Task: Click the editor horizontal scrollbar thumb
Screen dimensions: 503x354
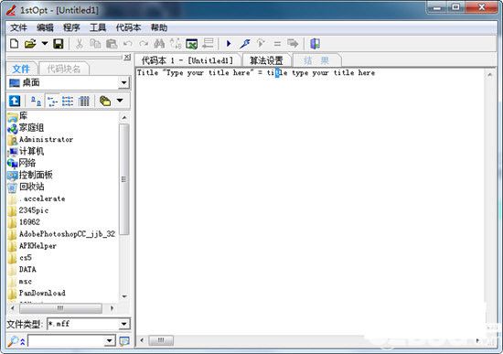Action: [161, 340]
